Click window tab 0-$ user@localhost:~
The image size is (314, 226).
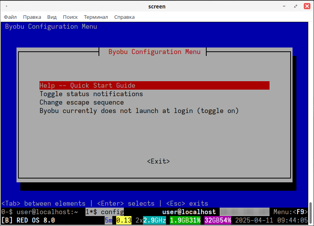click(39, 212)
